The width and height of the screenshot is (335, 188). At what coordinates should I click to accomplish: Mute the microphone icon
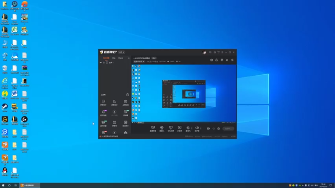pos(188,128)
